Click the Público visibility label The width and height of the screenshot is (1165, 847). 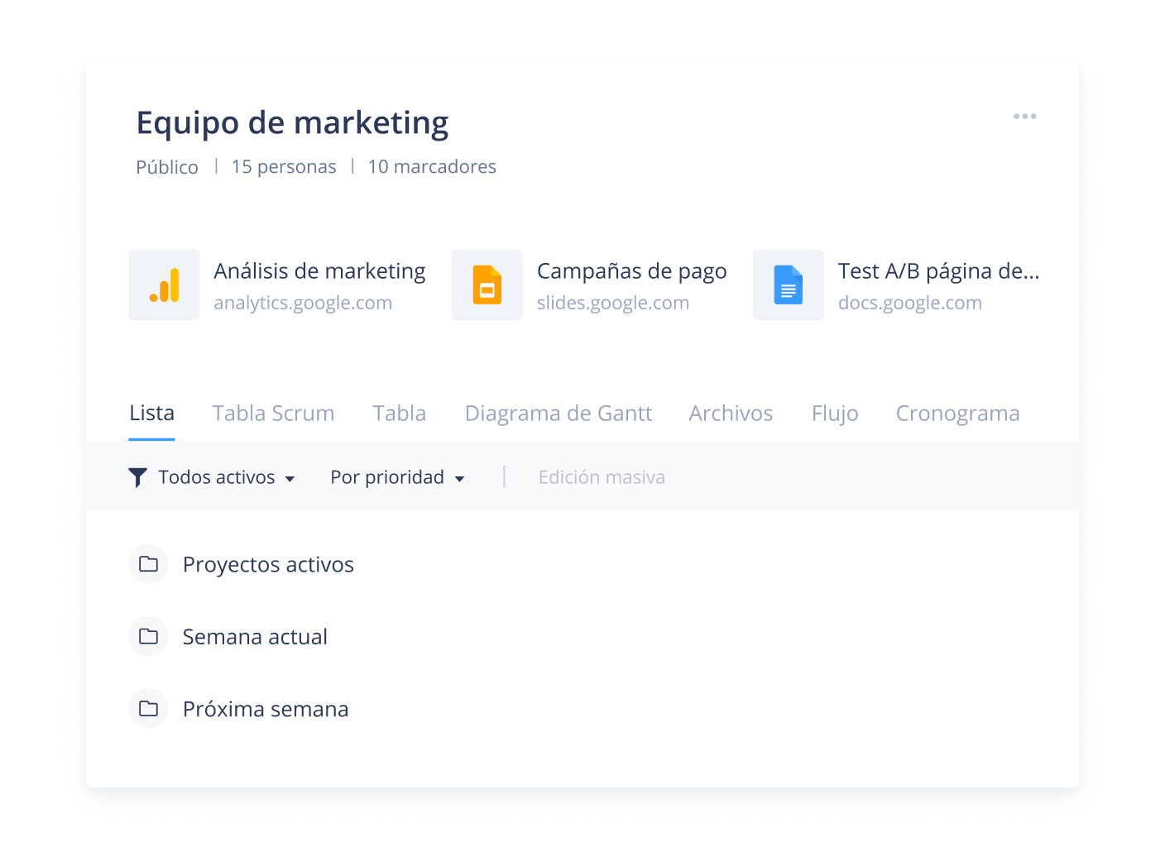coord(167,167)
